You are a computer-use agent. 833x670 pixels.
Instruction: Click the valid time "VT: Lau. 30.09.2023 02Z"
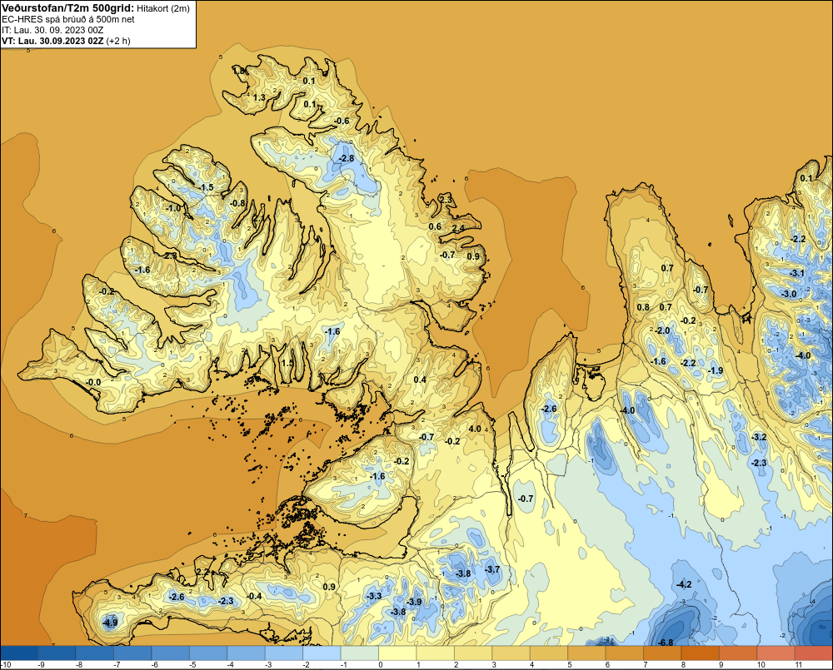pos(53,41)
